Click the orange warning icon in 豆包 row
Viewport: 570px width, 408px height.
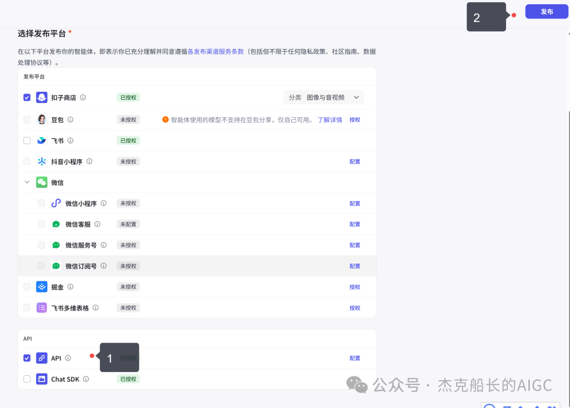165,120
